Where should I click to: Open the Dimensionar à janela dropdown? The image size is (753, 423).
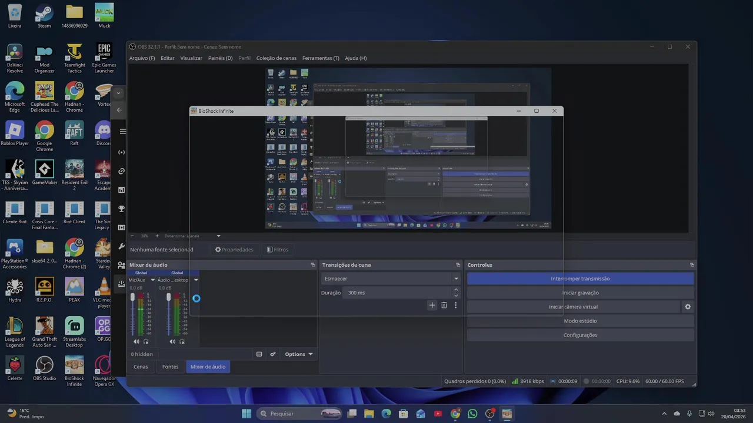193,236
